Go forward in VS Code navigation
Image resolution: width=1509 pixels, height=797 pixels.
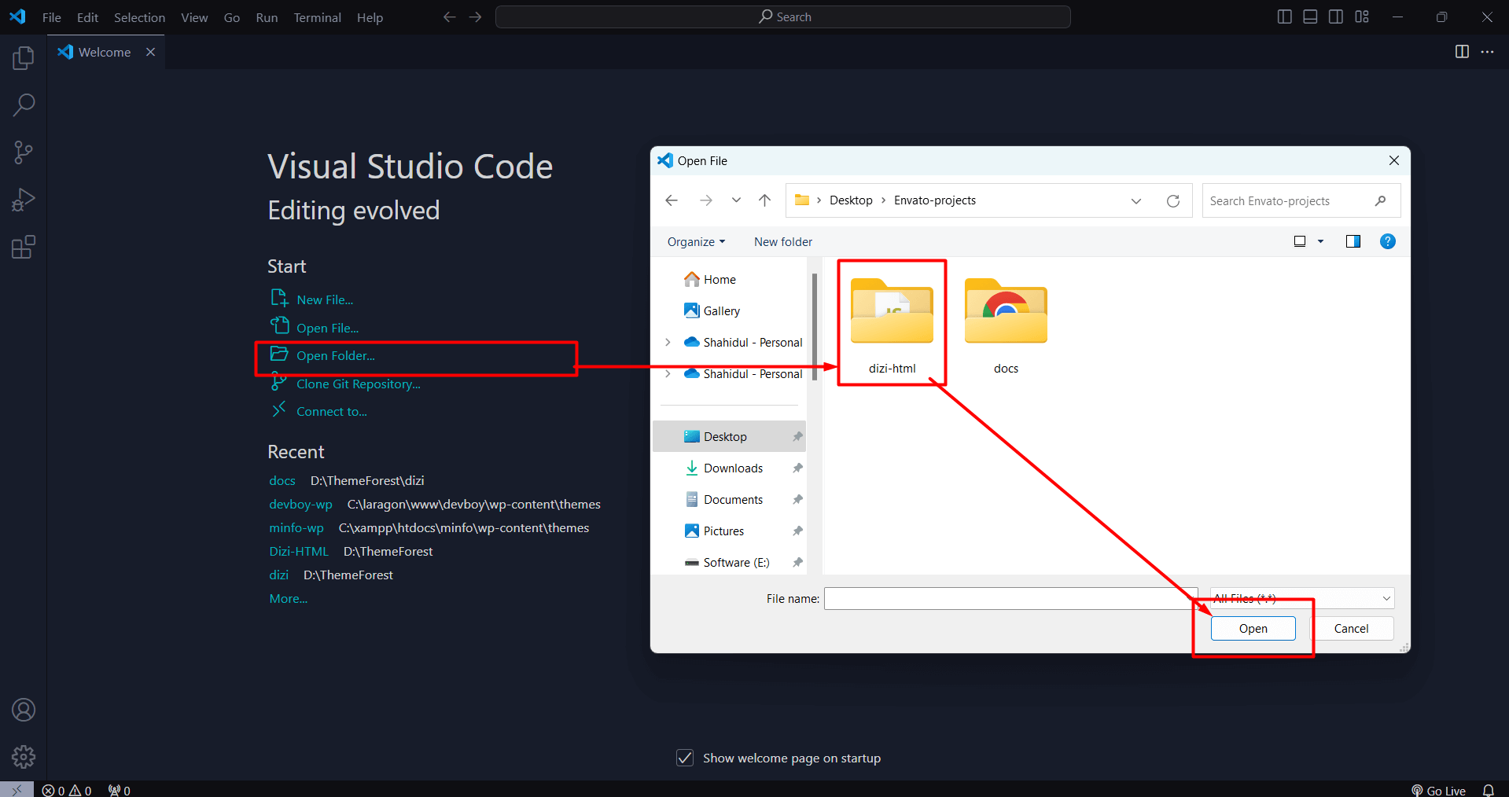click(x=475, y=17)
